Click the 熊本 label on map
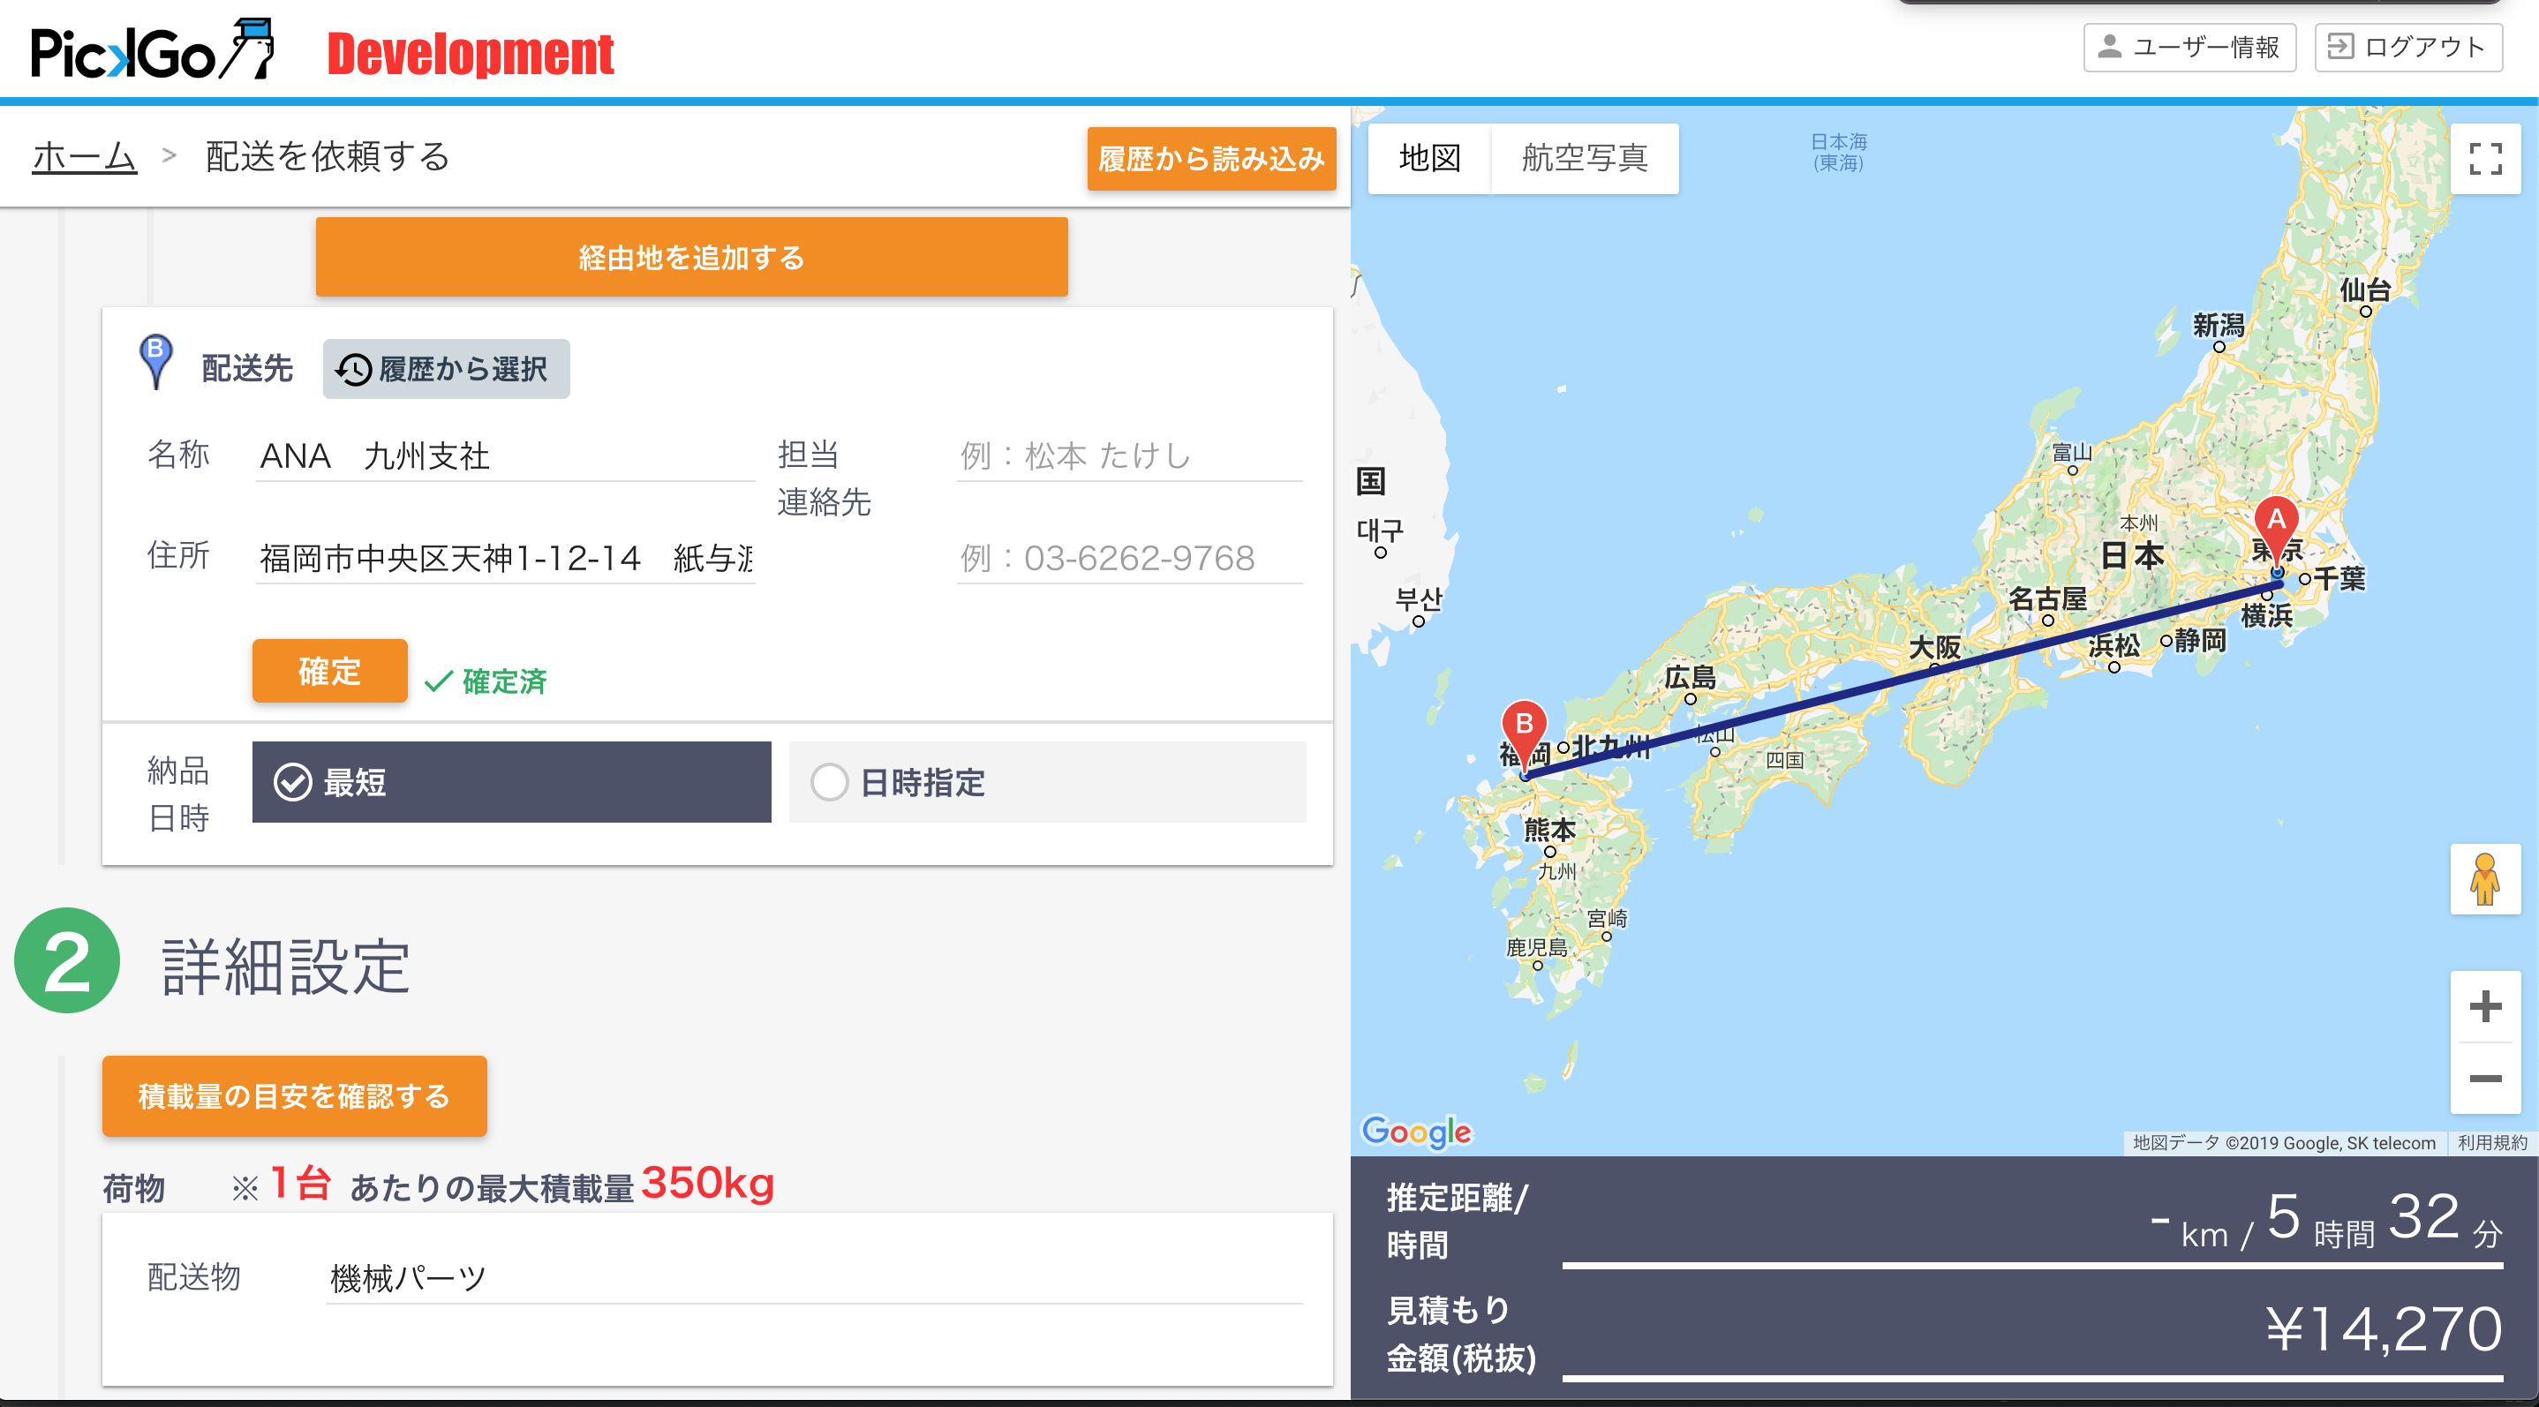This screenshot has width=2539, height=1407. point(1549,829)
